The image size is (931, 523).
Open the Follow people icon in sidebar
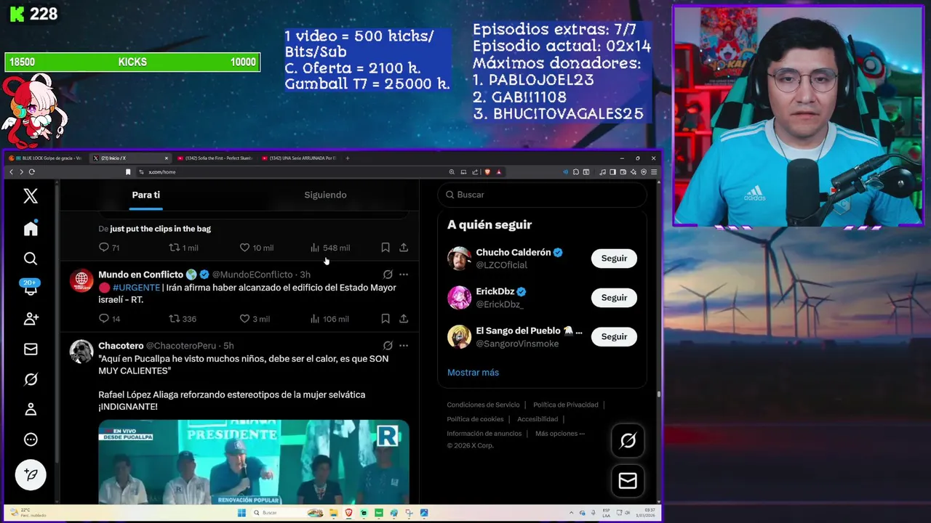(31, 319)
